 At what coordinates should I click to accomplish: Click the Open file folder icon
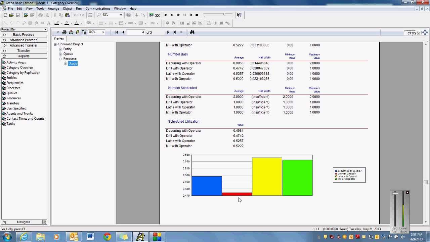click(11, 15)
